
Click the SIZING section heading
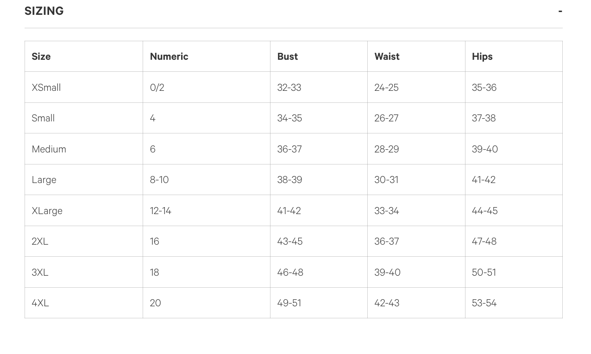click(x=44, y=11)
